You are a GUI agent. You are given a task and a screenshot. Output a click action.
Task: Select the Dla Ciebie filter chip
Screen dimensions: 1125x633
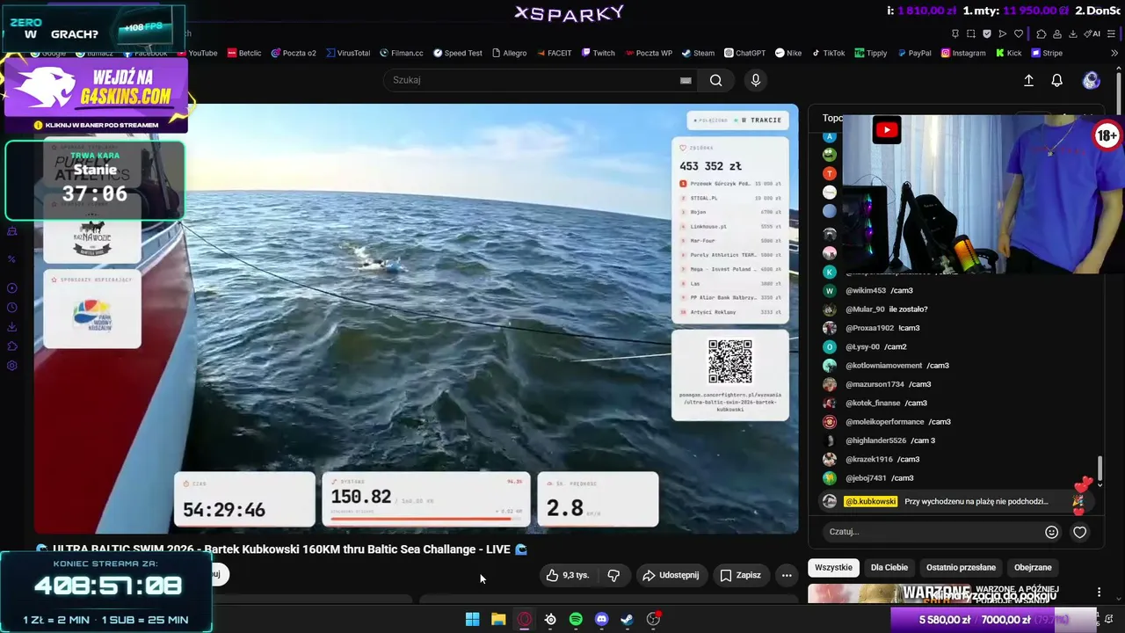click(889, 567)
